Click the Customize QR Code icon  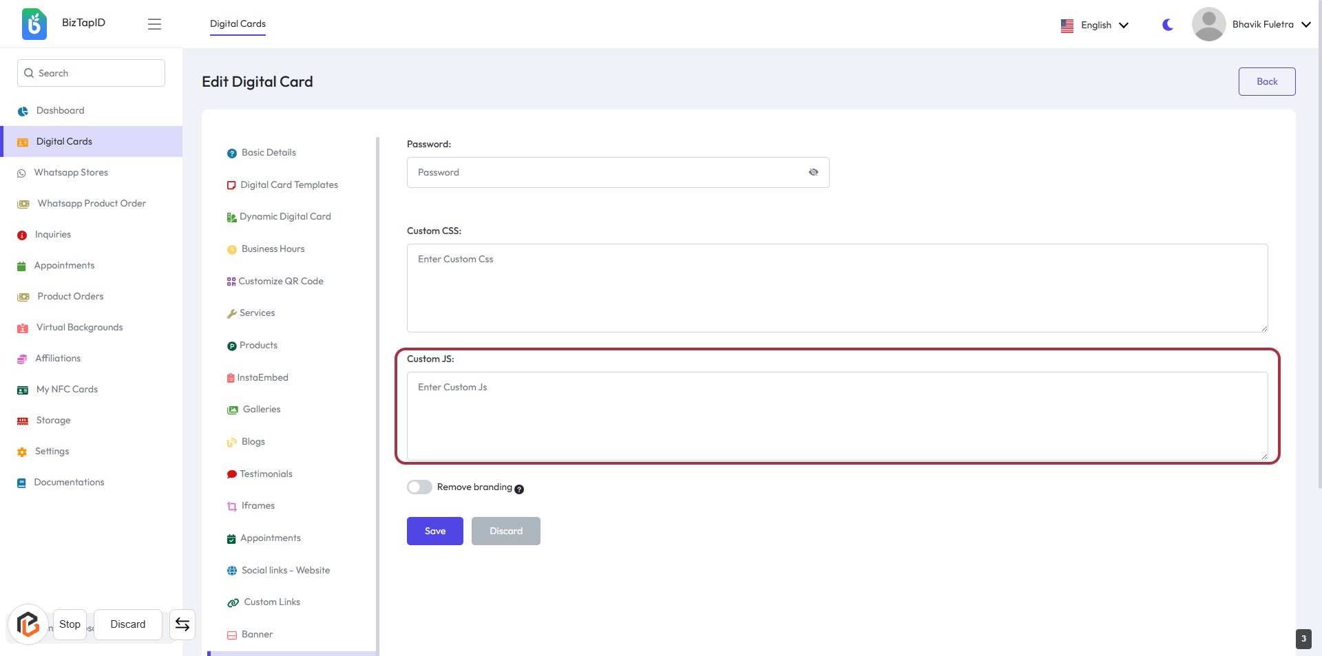tap(231, 282)
